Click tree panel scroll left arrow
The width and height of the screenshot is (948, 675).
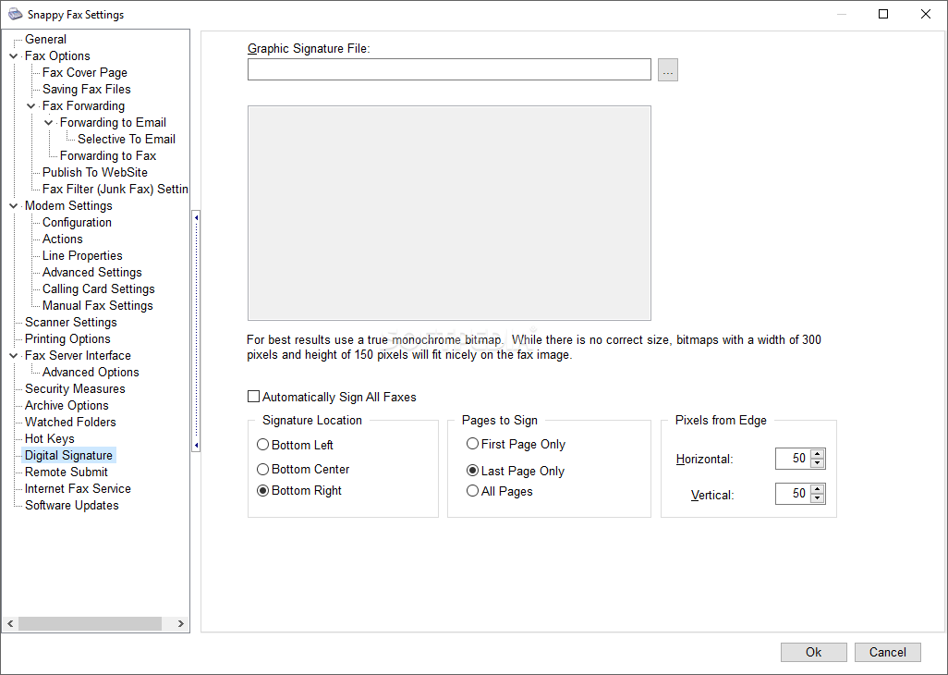[10, 623]
